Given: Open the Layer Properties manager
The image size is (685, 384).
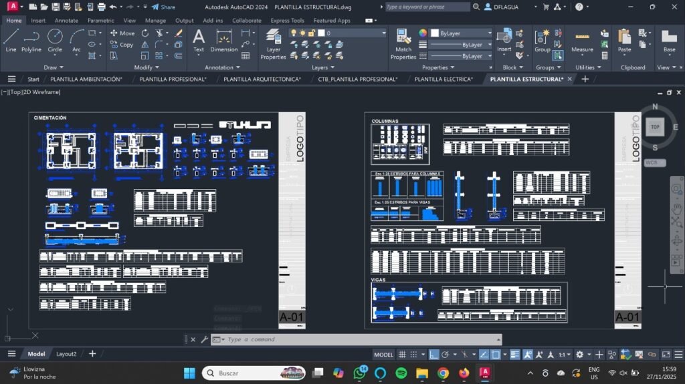Looking at the screenshot, I should [x=273, y=44].
